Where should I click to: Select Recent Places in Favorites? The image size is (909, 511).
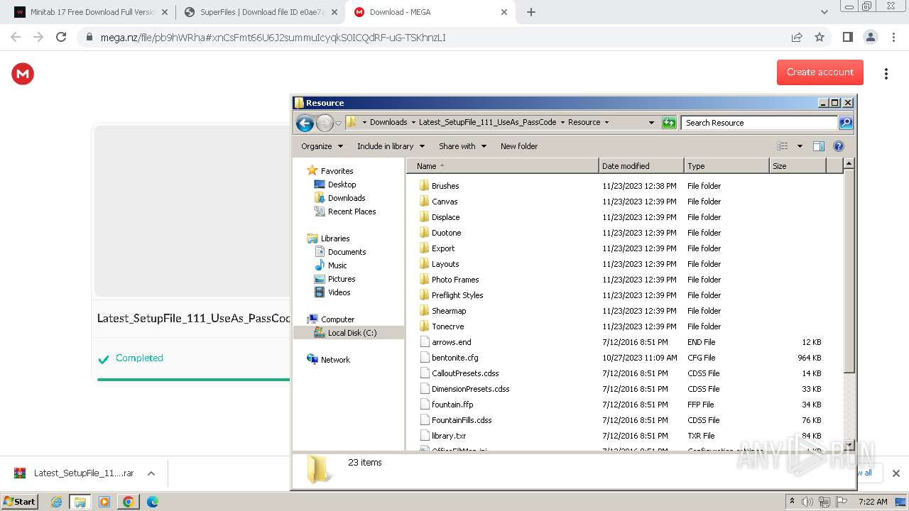[x=352, y=211]
